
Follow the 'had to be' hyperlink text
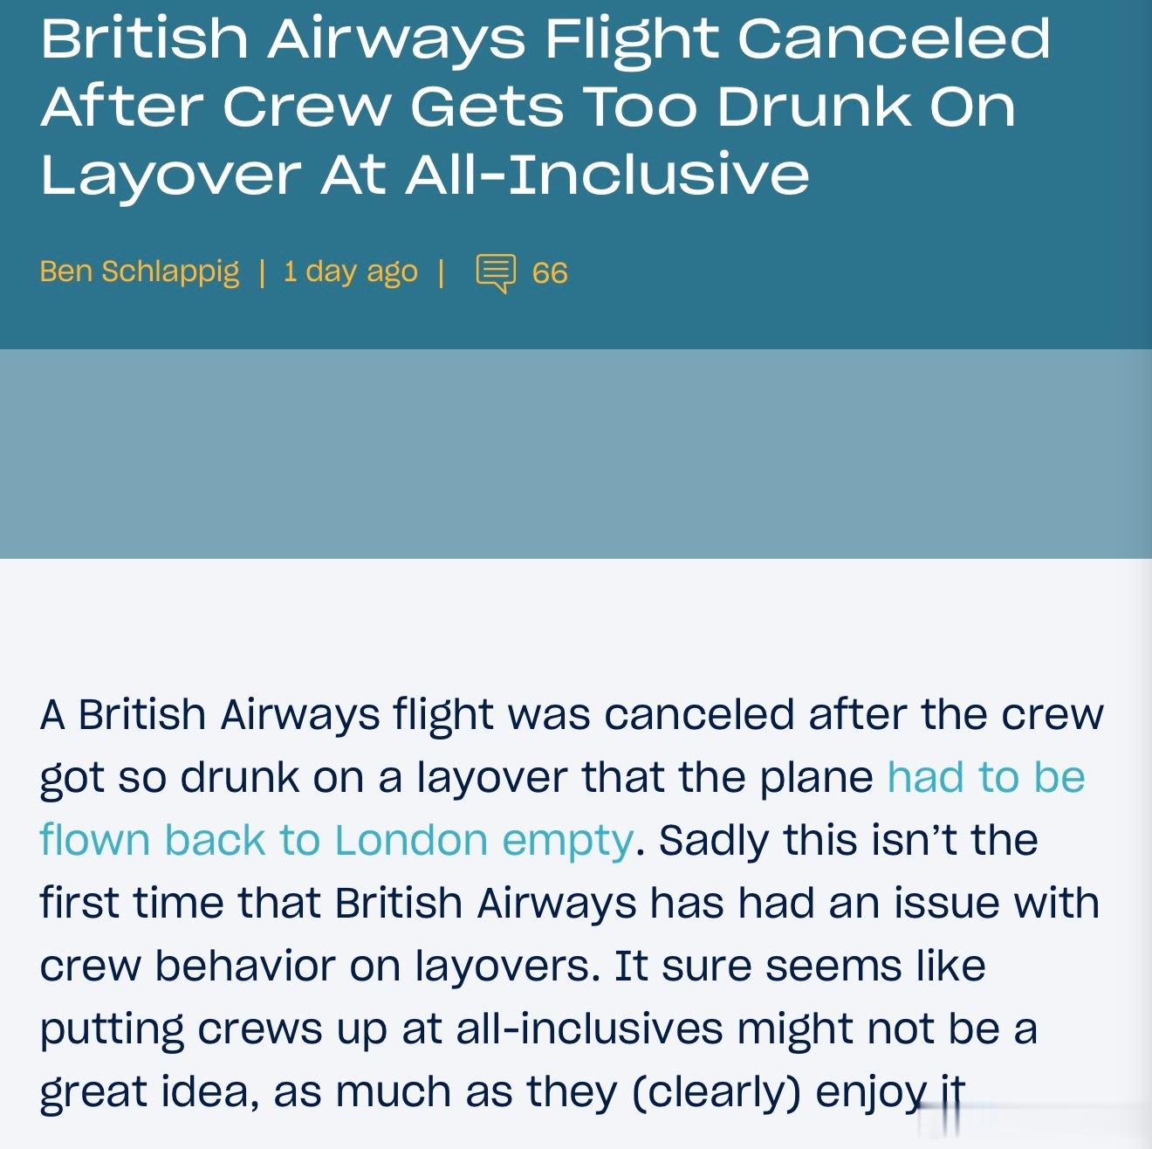pos(986,776)
